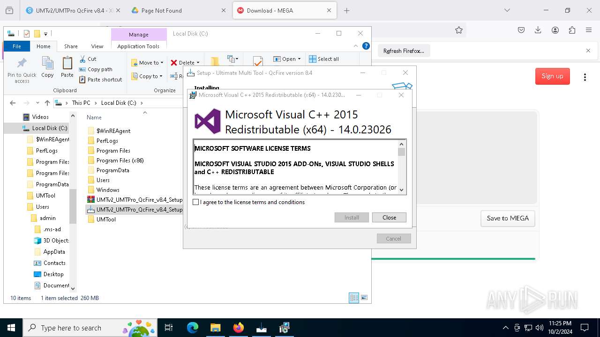Open the Windows Start menu

pyautogui.click(x=11, y=328)
